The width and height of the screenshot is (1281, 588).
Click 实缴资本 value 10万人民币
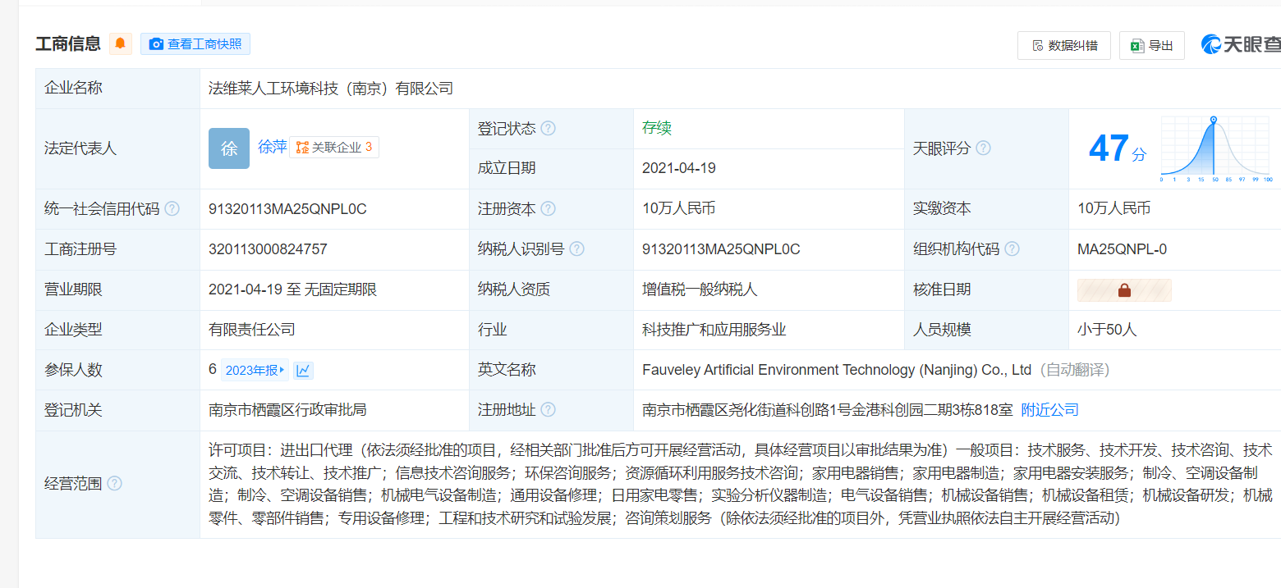[1114, 209]
